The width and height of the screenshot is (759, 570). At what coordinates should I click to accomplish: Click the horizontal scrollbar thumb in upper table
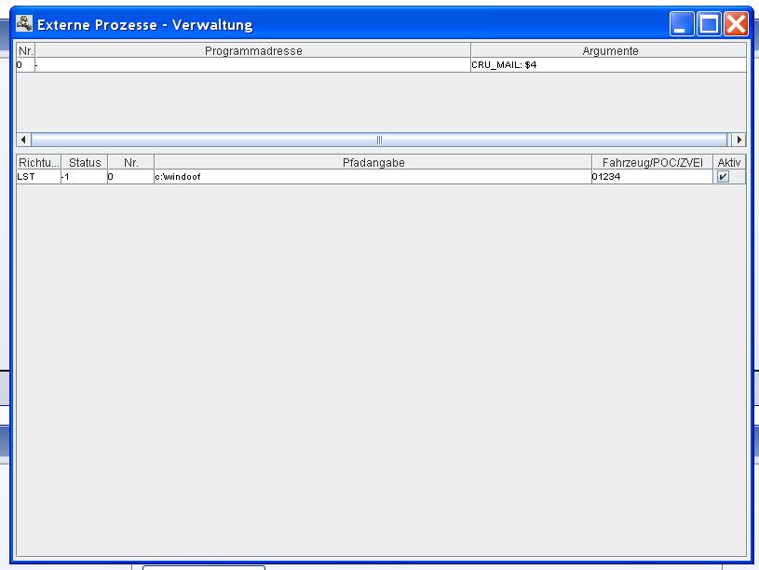[380, 140]
